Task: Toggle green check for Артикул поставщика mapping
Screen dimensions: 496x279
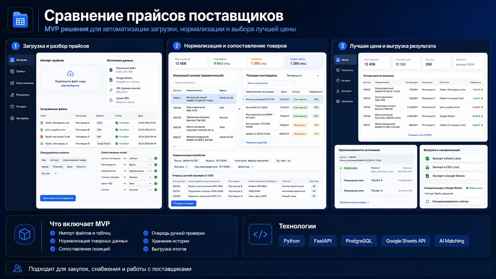Action: point(156,158)
